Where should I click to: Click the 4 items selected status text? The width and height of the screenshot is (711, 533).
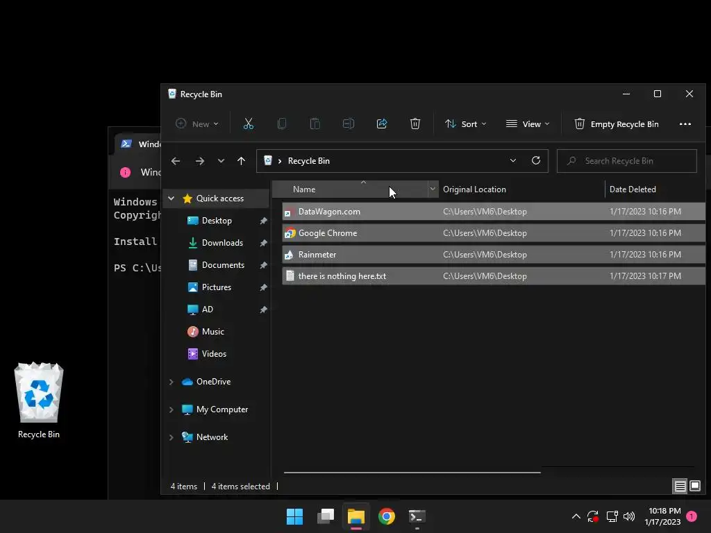point(240,487)
